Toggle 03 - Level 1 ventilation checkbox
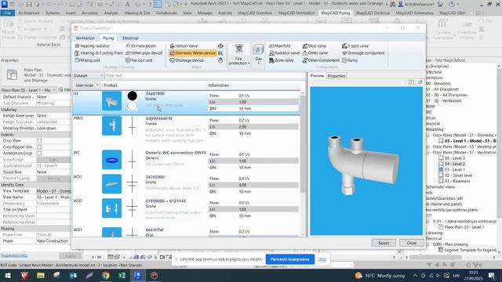502x282 pixels. coord(441,170)
